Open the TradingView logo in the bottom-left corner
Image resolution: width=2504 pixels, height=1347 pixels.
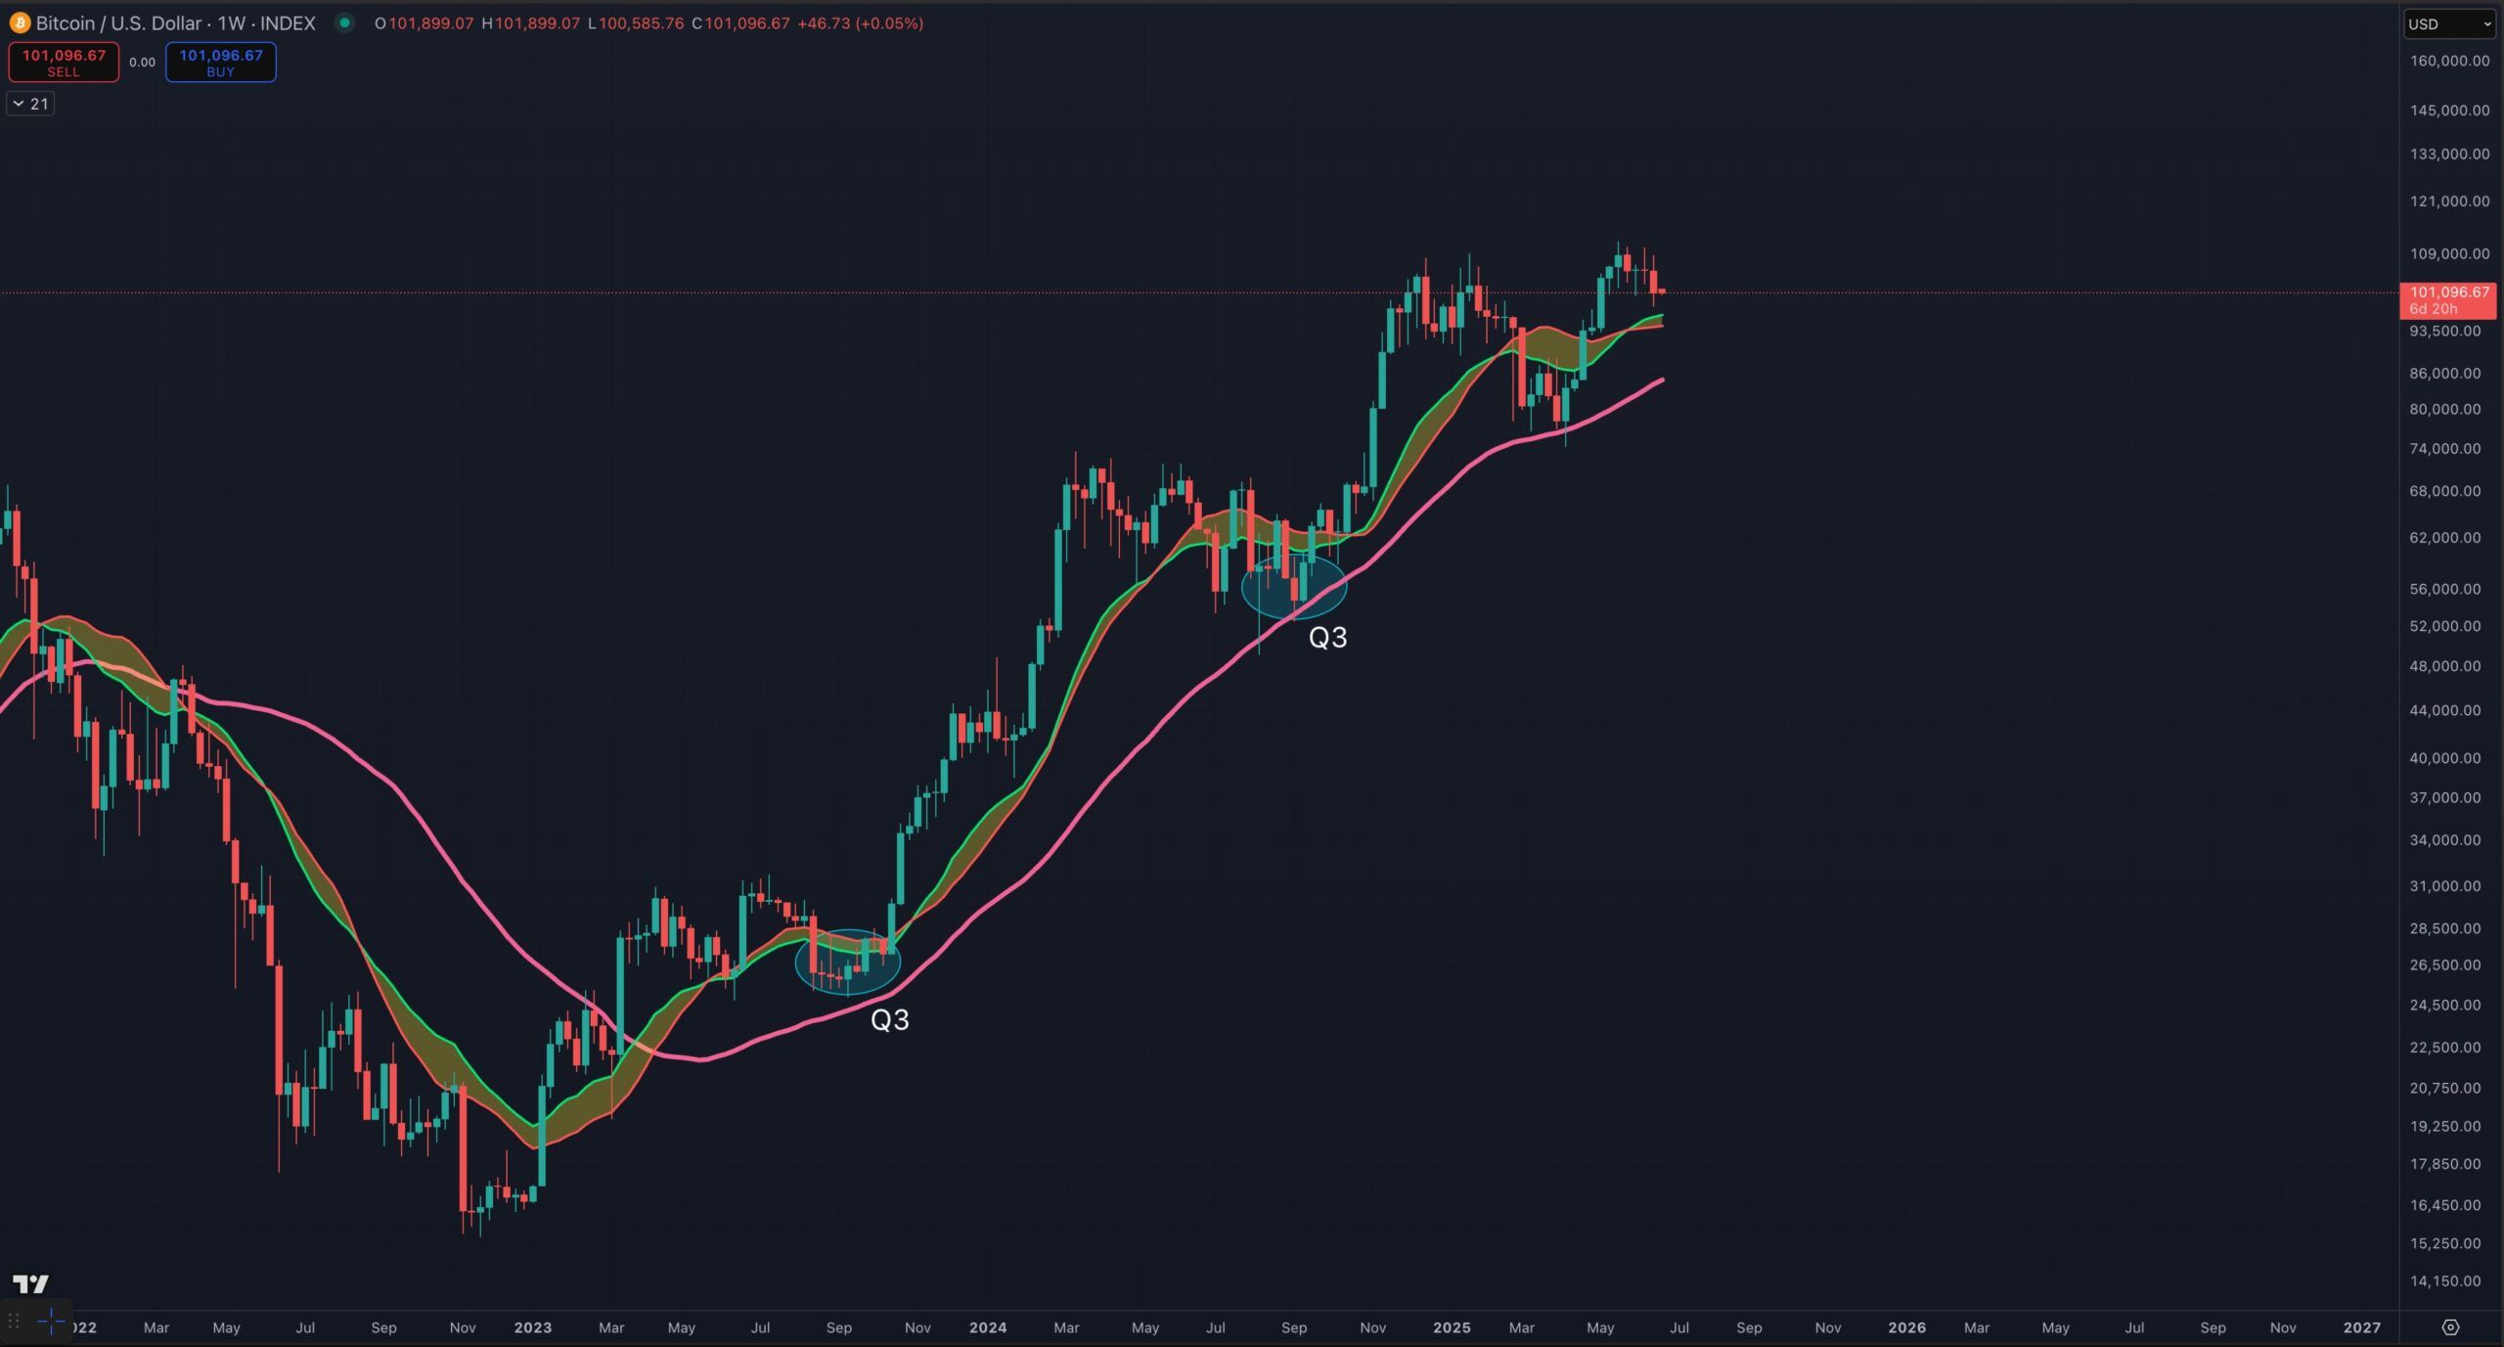click(x=32, y=1283)
